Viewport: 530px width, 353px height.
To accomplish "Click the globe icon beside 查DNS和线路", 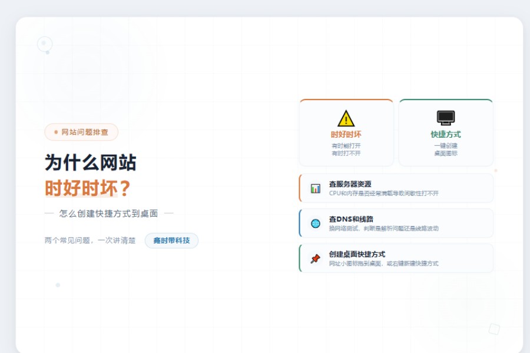I will tap(316, 224).
